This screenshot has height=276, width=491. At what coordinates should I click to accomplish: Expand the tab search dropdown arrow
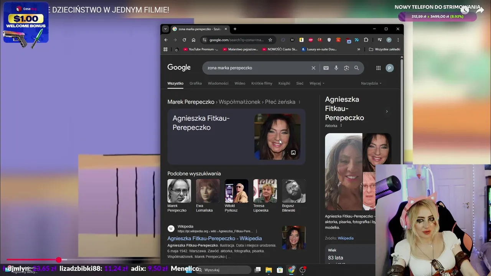pos(165,29)
